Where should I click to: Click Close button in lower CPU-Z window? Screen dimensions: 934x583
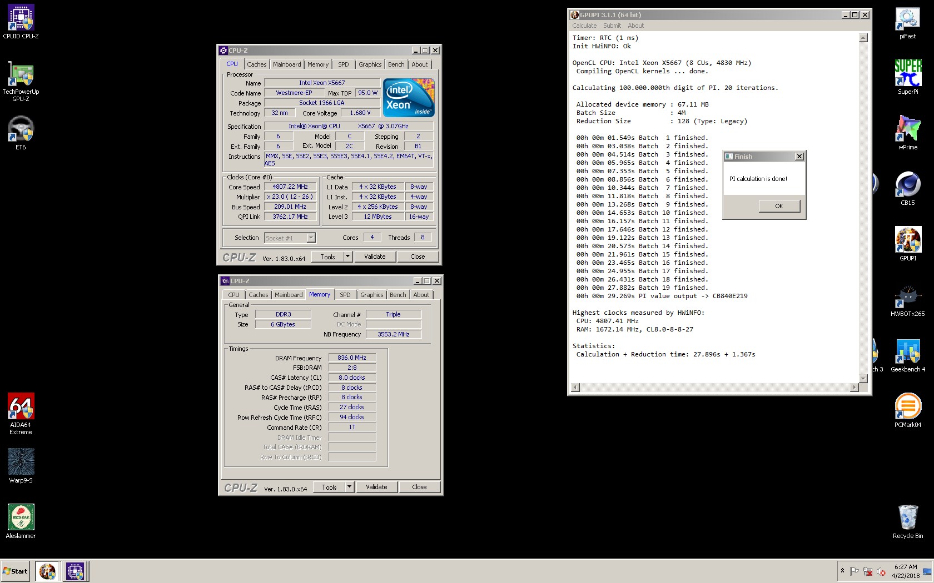point(420,487)
